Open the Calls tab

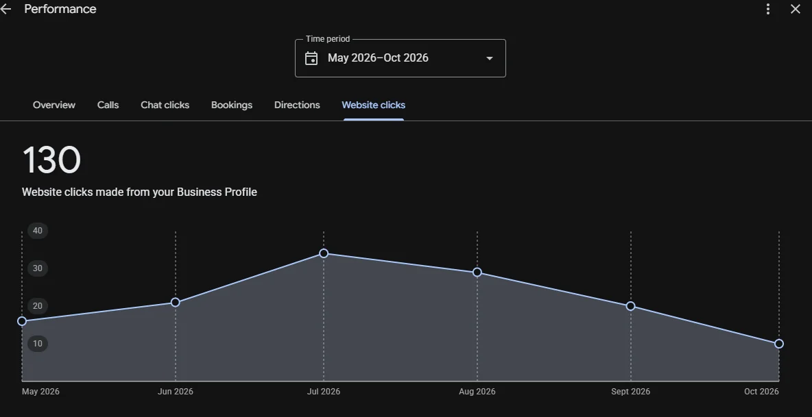(108, 105)
